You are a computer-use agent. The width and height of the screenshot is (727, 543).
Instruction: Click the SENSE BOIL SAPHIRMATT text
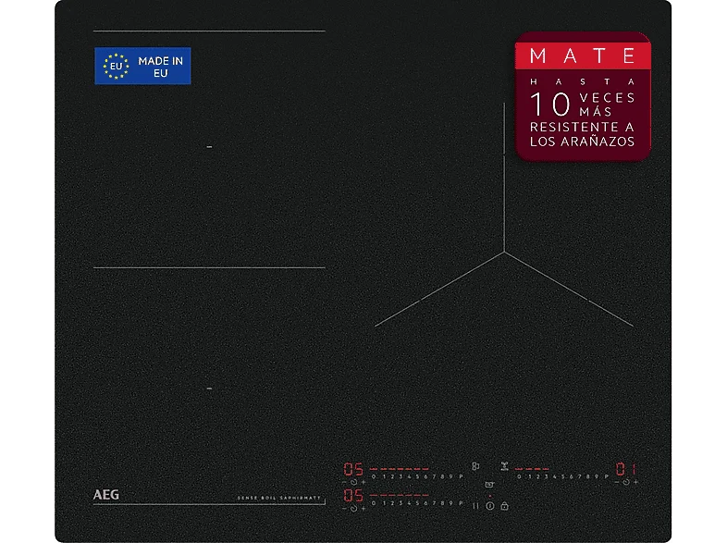click(x=278, y=498)
